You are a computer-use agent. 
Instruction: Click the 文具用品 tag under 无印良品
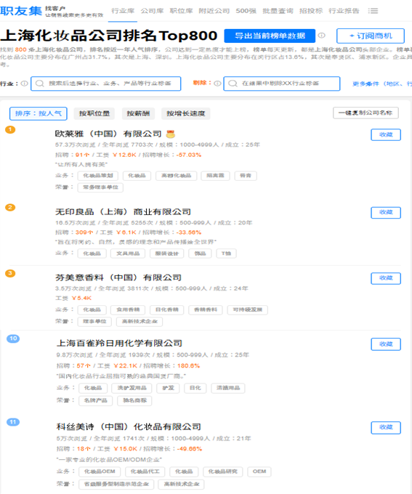click(128, 254)
